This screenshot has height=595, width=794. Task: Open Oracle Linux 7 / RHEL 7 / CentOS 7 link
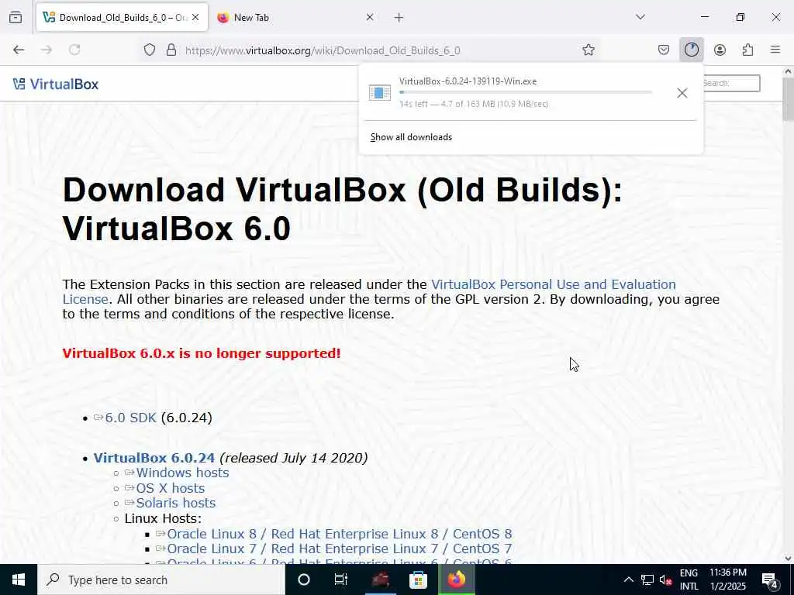point(340,549)
